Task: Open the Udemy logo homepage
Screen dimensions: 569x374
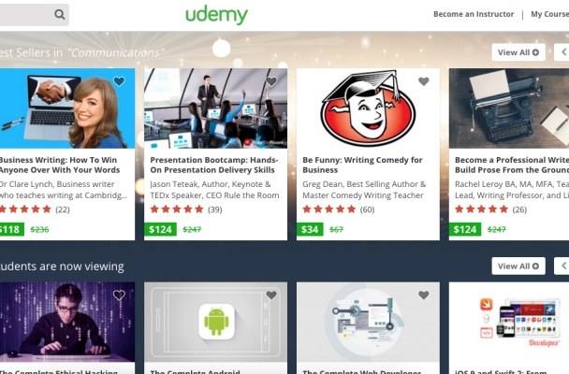Action: pos(216,15)
